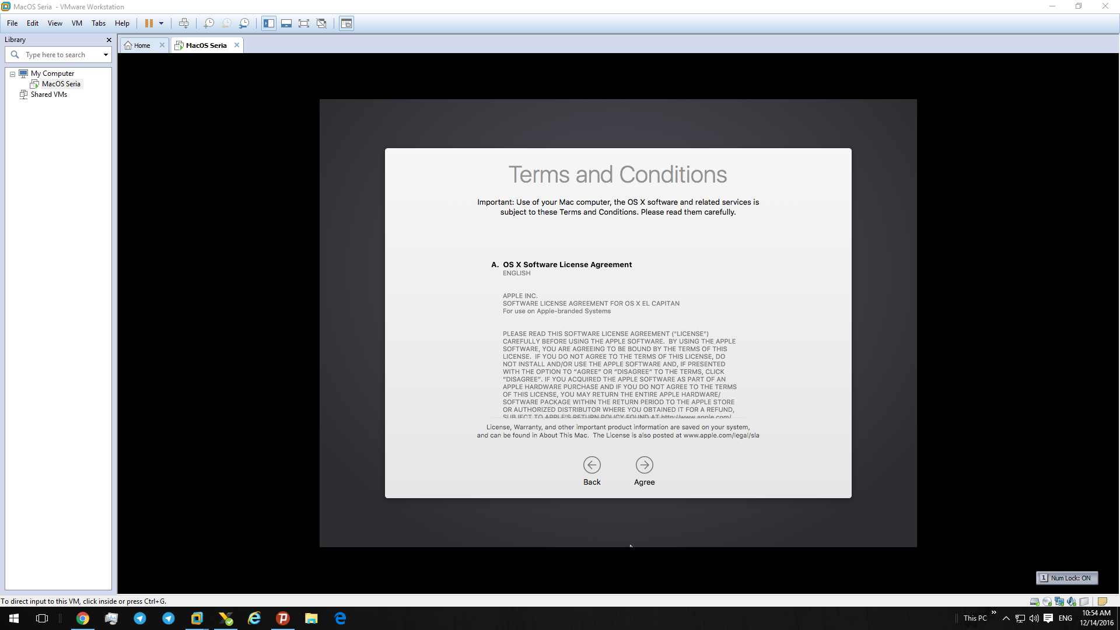Screen dimensions: 1120x630
Task: Open the snapshot manager
Action: pyautogui.click(x=244, y=23)
